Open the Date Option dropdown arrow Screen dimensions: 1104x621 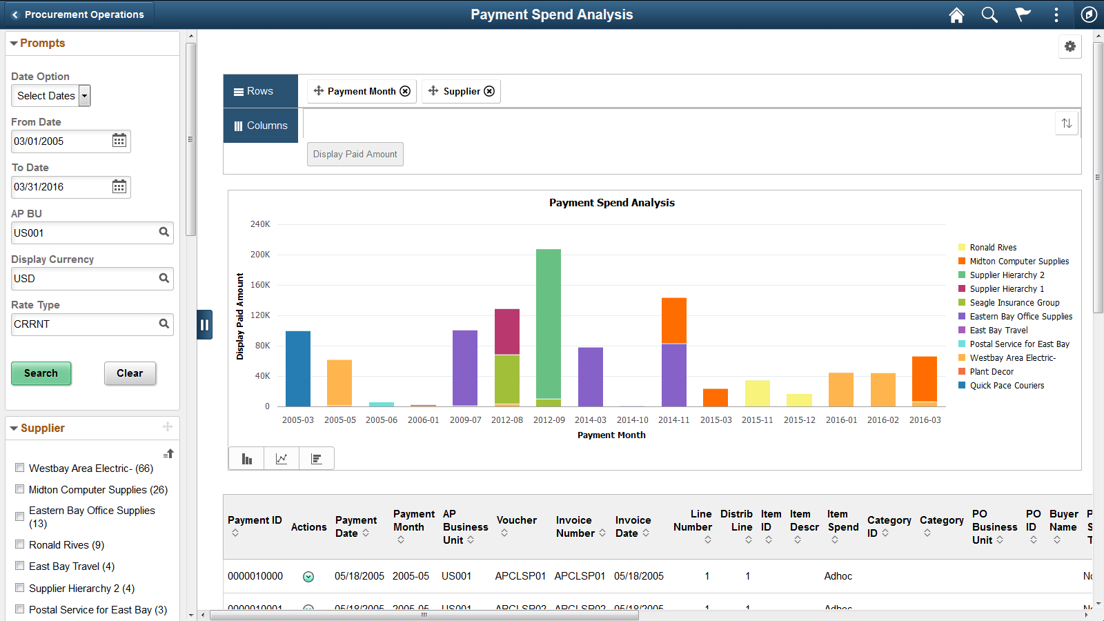83,95
